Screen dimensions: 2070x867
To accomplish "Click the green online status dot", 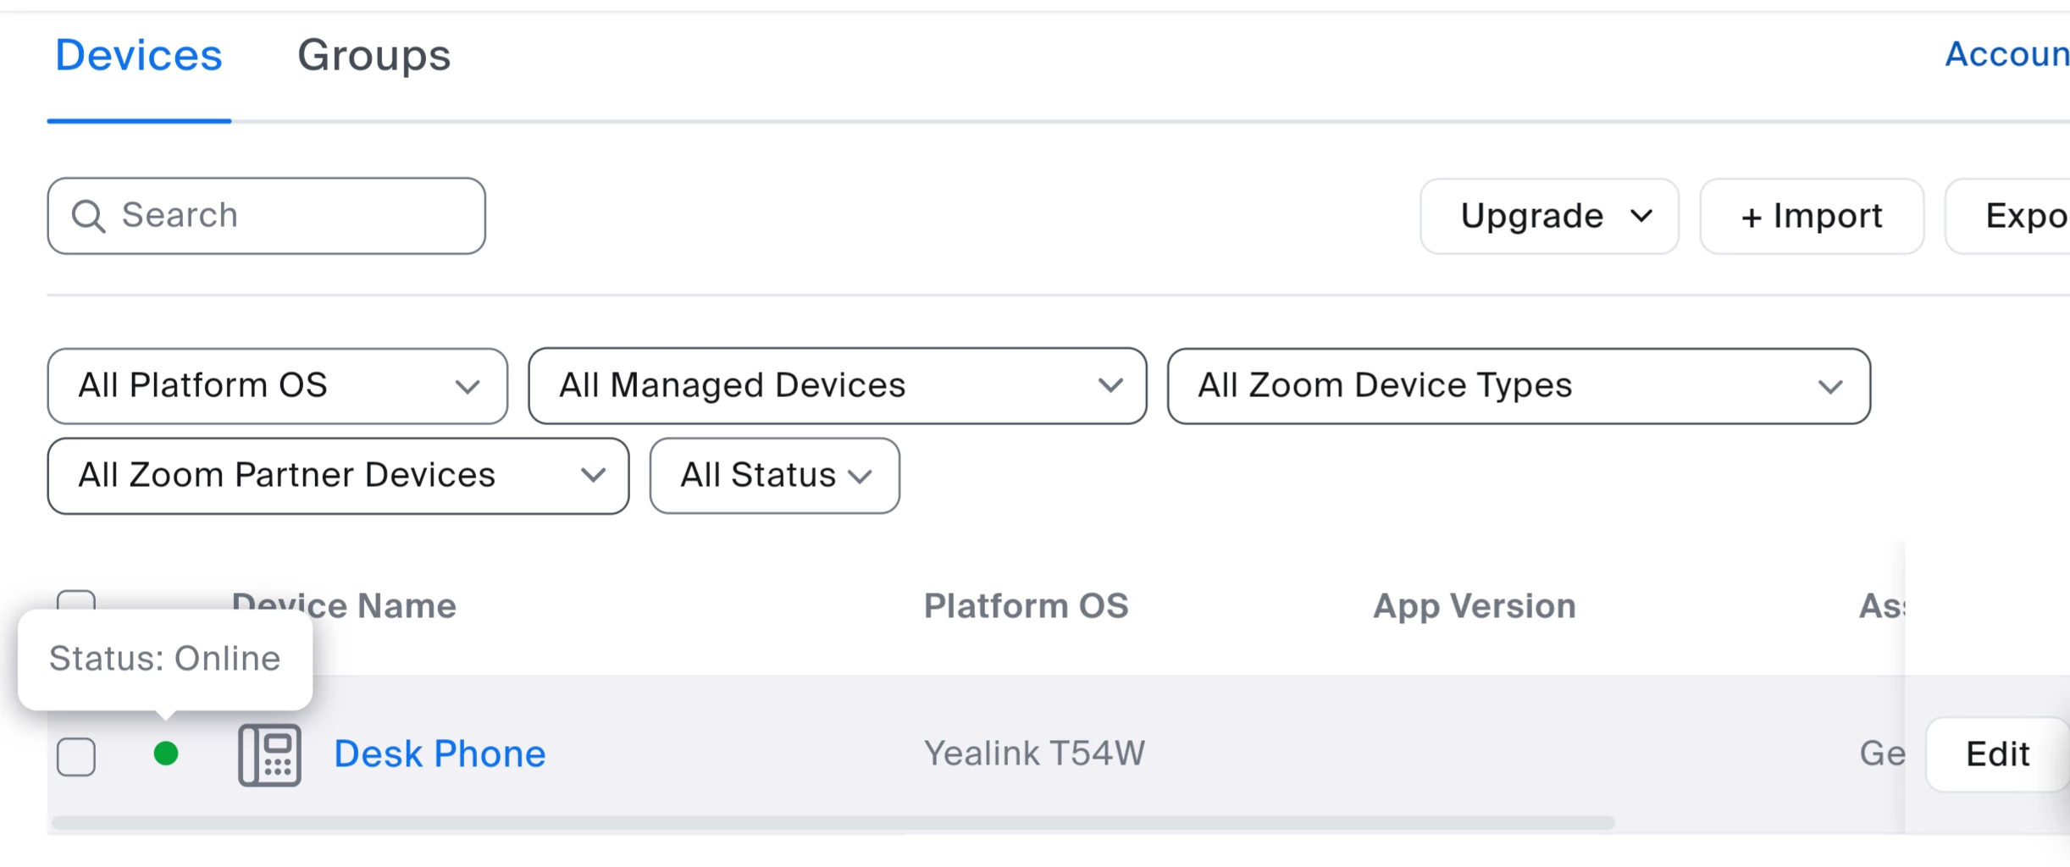I will (x=166, y=754).
